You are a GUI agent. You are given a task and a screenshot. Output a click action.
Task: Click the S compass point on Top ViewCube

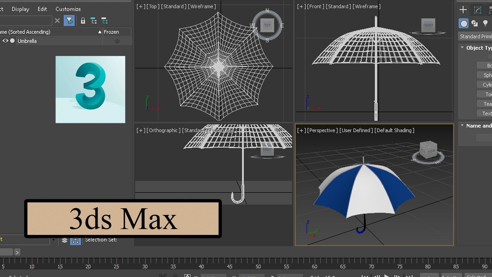coord(267,40)
